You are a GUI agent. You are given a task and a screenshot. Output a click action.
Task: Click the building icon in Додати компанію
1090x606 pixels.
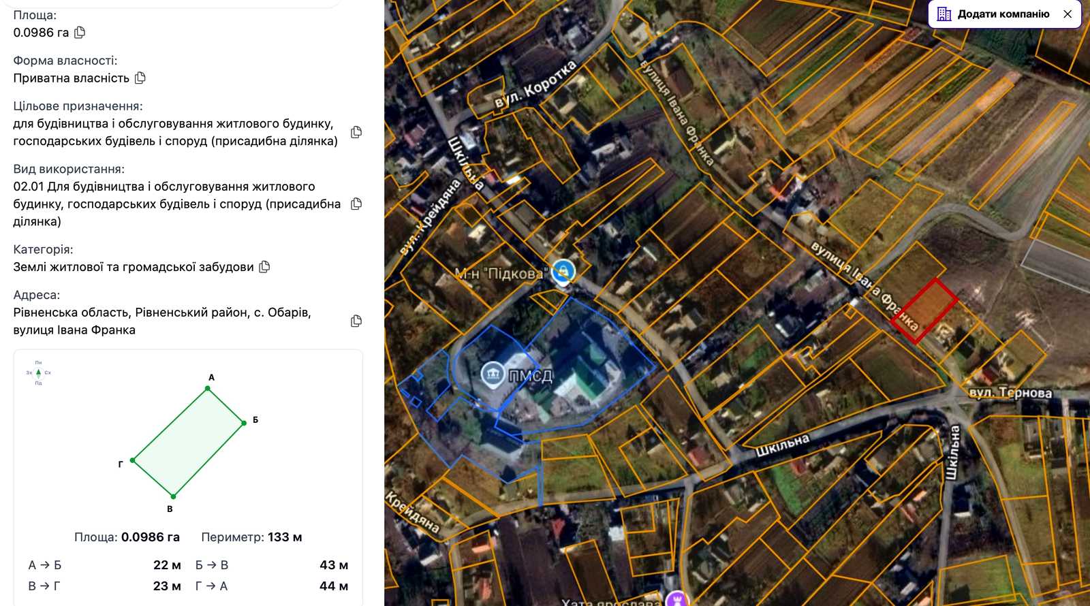click(944, 14)
